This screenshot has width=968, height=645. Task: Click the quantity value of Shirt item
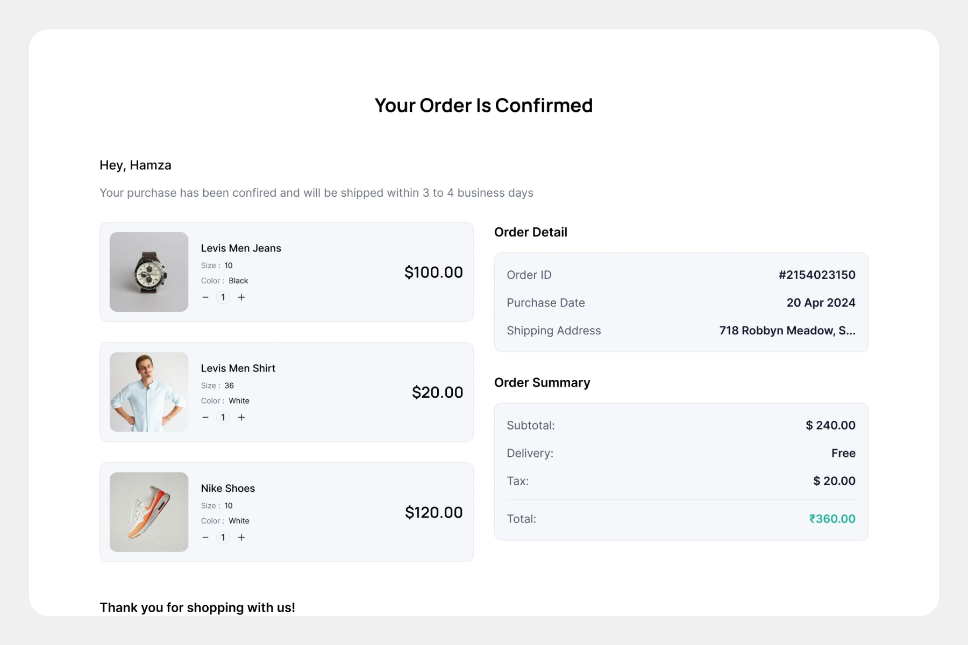223,417
